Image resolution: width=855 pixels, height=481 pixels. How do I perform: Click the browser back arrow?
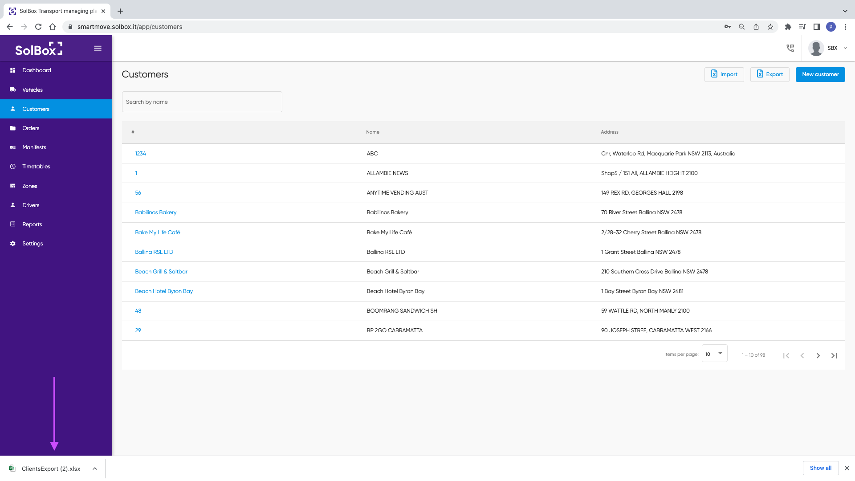coord(10,27)
